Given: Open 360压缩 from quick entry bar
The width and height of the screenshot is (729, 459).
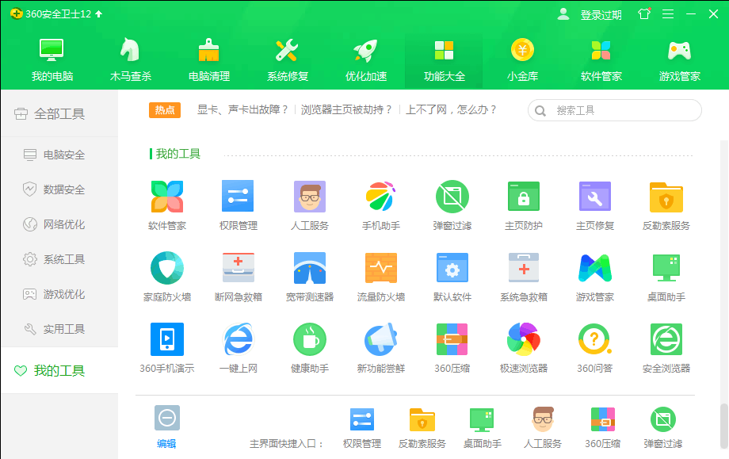Looking at the screenshot, I should [602, 419].
